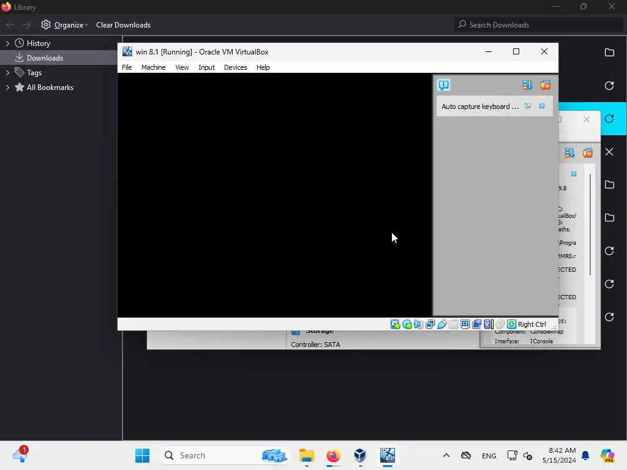Click the audio status indicator icon
Screen dimensions: 627x470
419,324
